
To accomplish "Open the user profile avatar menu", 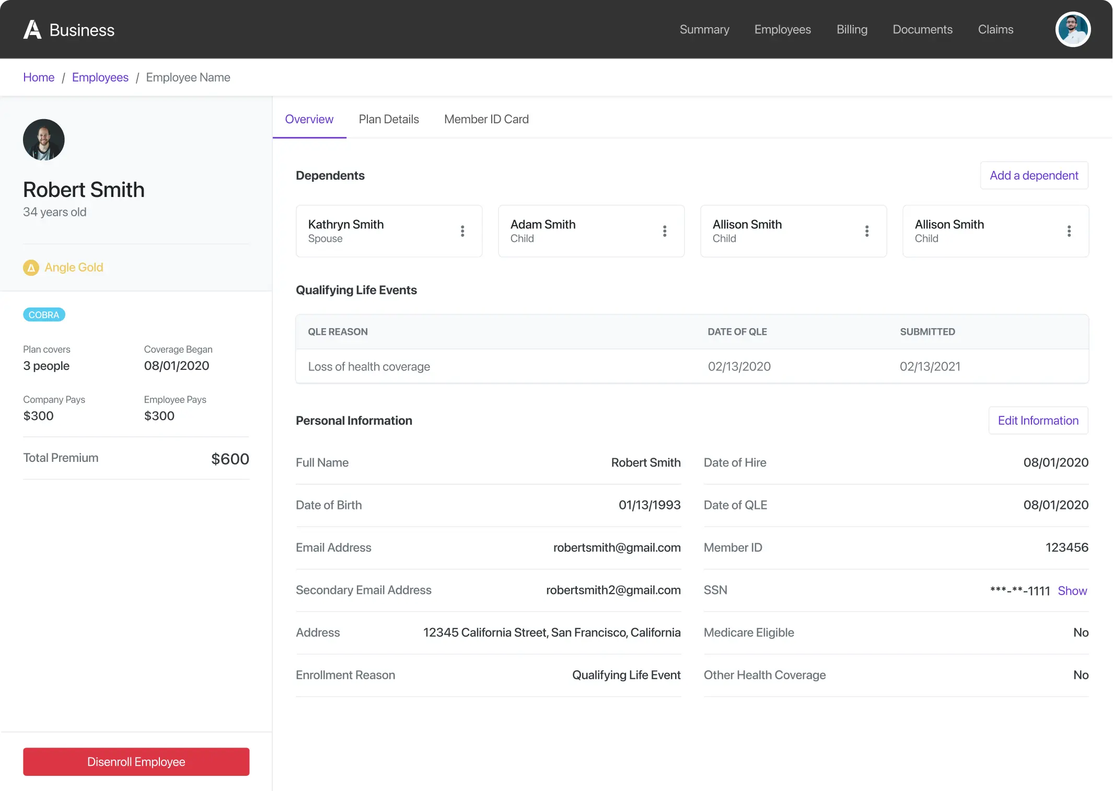I will click(1072, 30).
